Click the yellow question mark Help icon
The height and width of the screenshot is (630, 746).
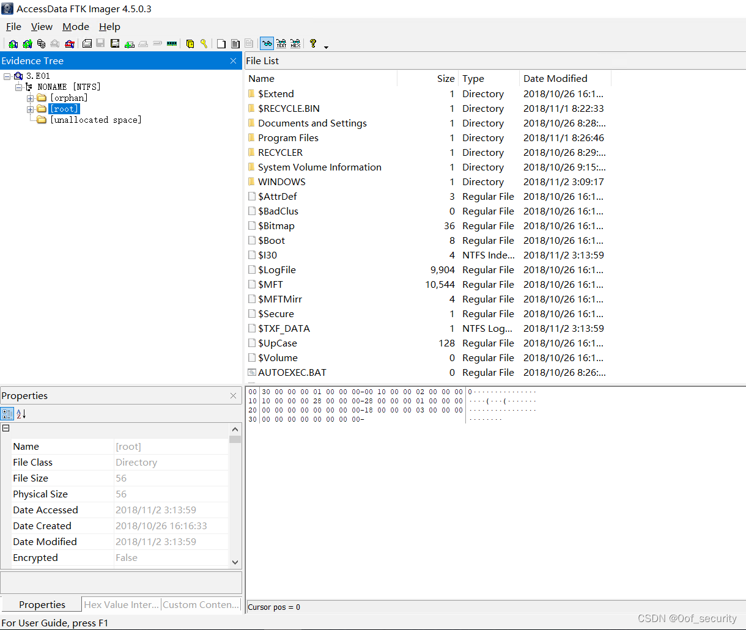313,44
